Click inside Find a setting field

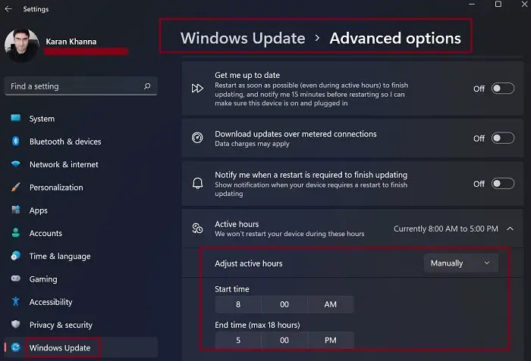[x=80, y=86]
